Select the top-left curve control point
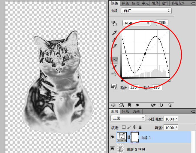 point(123,39)
